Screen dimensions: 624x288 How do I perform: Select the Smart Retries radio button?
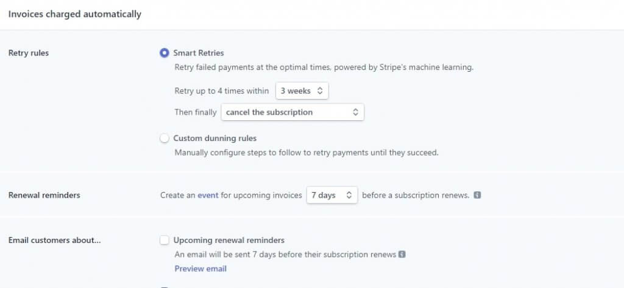165,53
